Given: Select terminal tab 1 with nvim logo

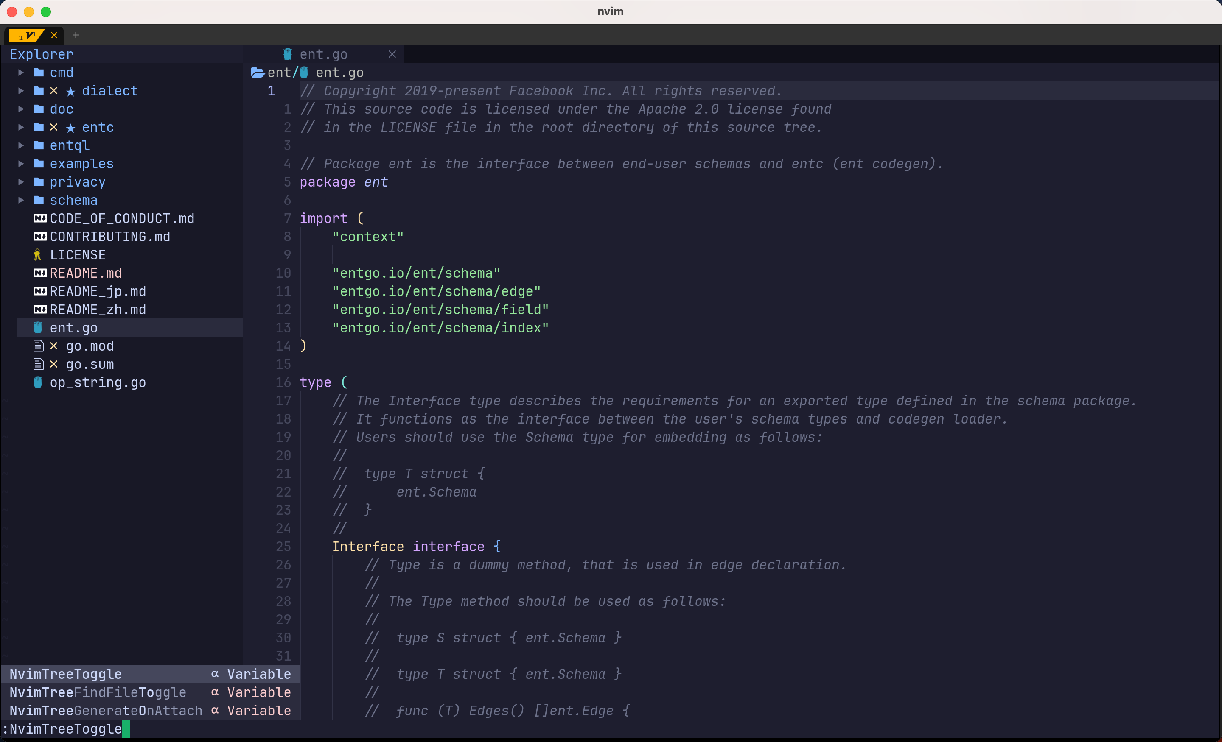Looking at the screenshot, I should pyautogui.click(x=27, y=35).
